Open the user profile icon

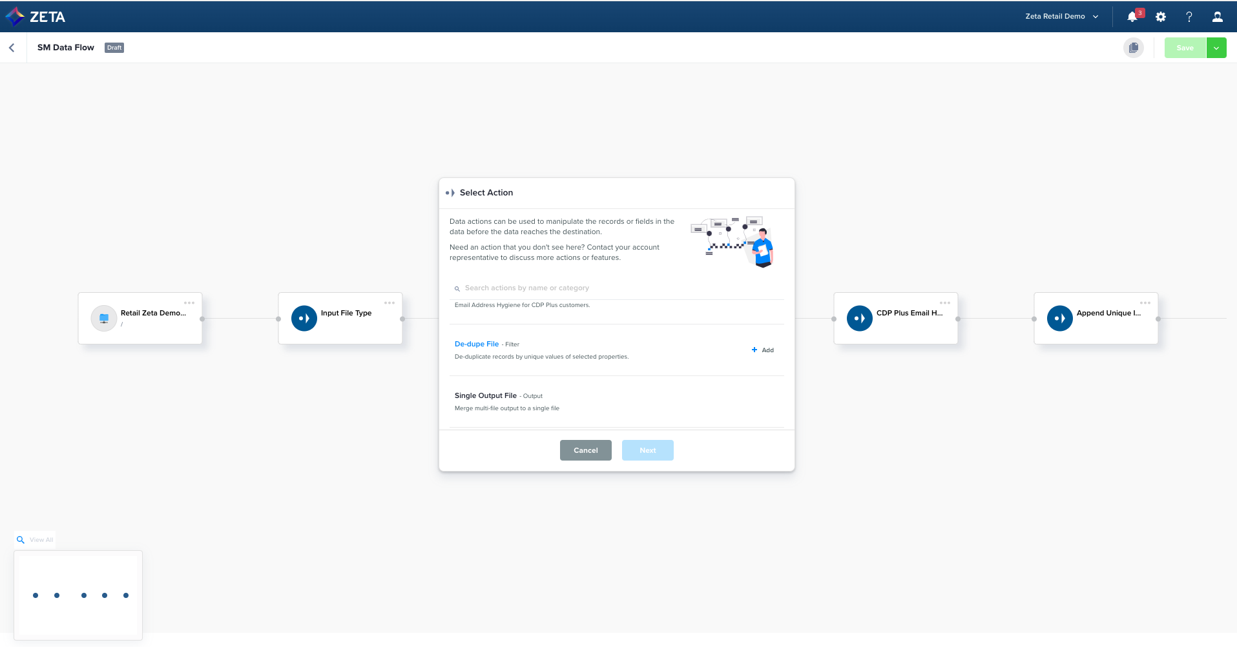tap(1218, 17)
